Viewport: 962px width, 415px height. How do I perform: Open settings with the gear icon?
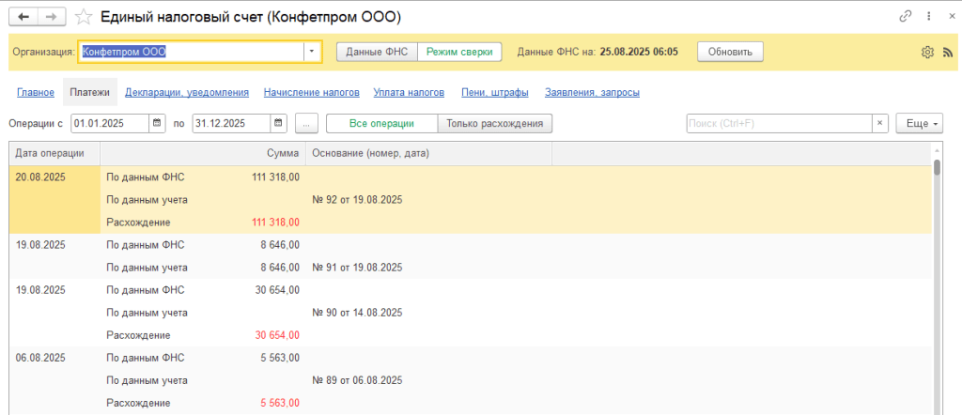[927, 53]
